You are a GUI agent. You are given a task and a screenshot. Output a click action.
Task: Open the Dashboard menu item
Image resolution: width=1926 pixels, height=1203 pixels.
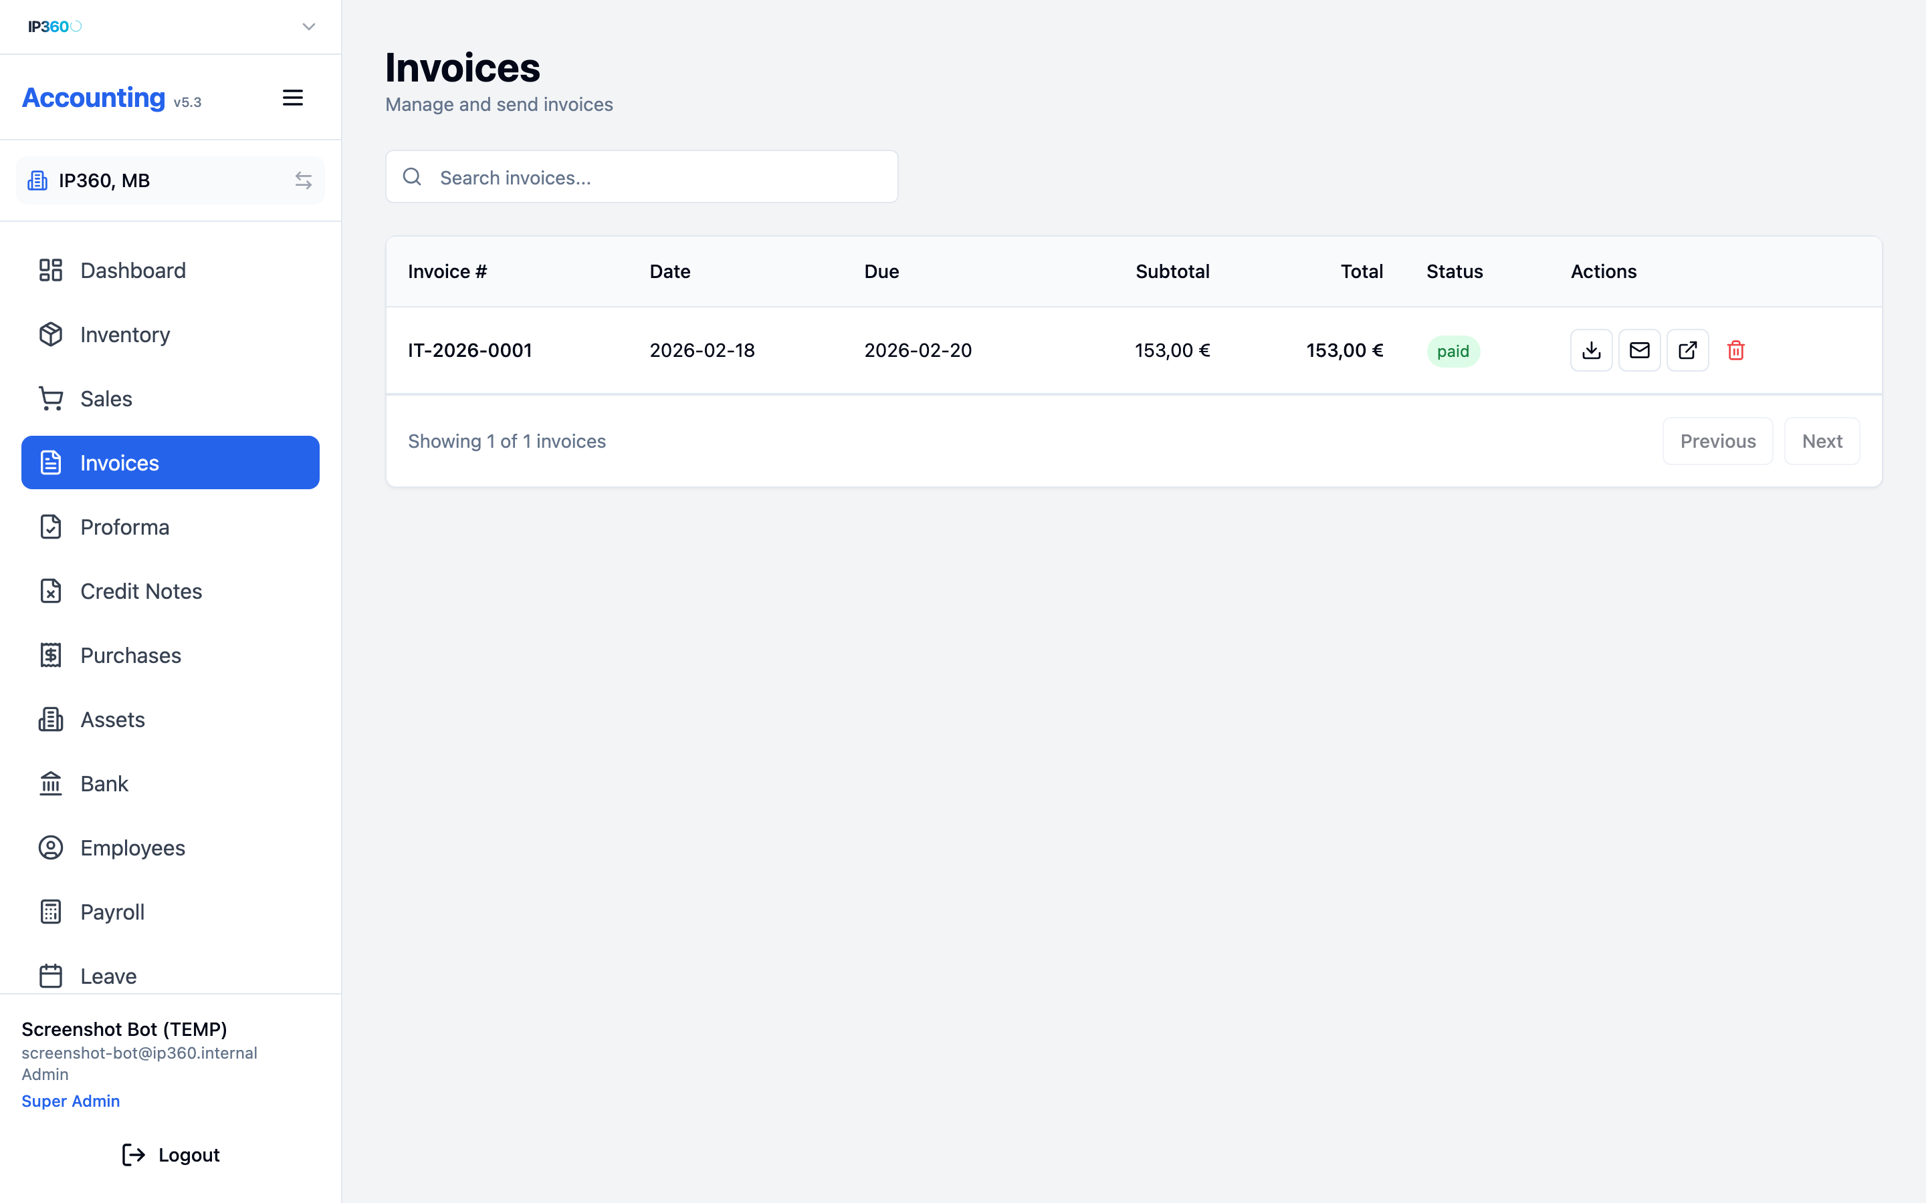171,271
